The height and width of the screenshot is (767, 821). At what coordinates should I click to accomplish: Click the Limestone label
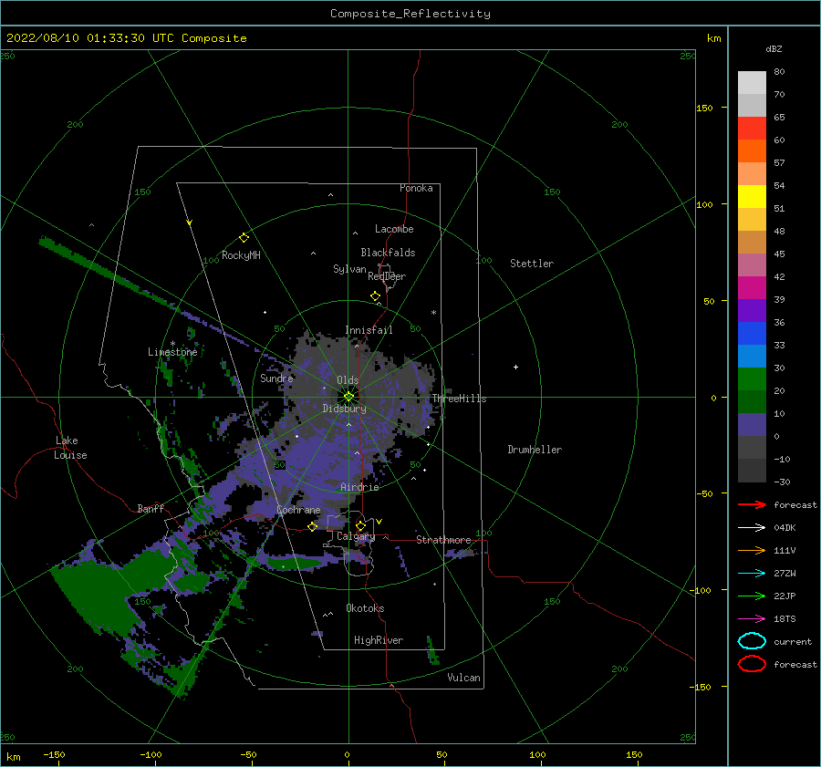[172, 352]
